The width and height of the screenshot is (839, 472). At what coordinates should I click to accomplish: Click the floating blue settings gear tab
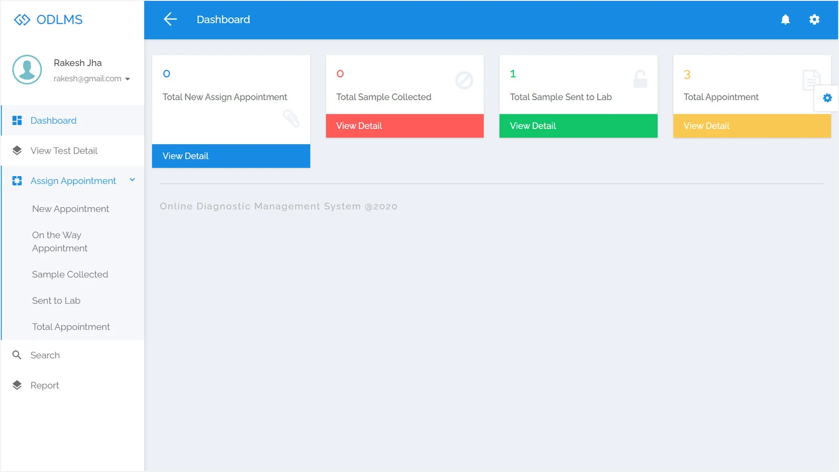(827, 98)
